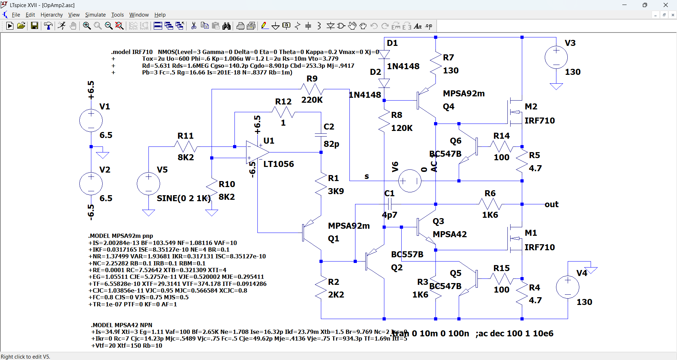Select the Drag closed-hand tool
Viewport: 677px width, 360px height.
363,26
